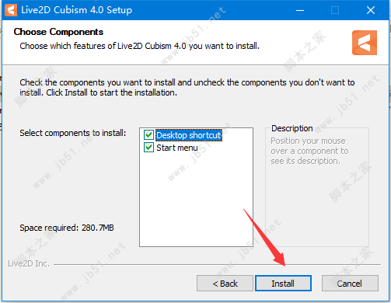Minimize the setup window
391x303 pixels.
coord(300,10)
